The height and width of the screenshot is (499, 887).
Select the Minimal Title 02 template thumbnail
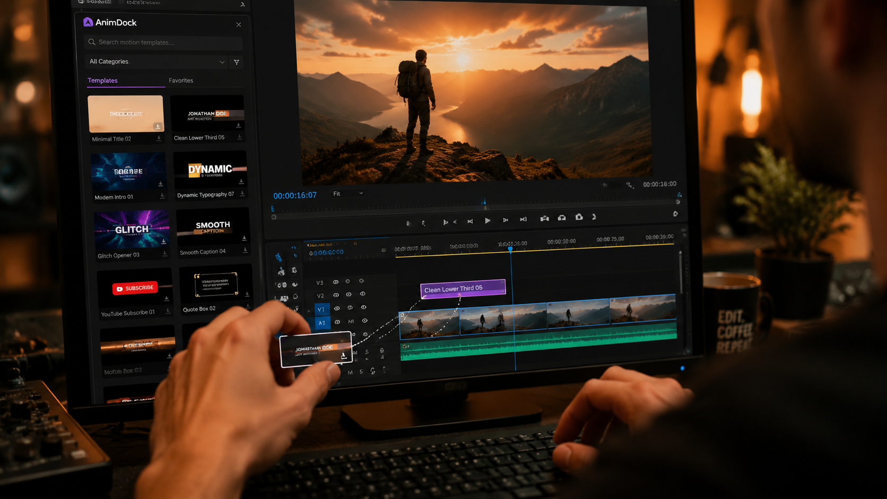tap(126, 113)
